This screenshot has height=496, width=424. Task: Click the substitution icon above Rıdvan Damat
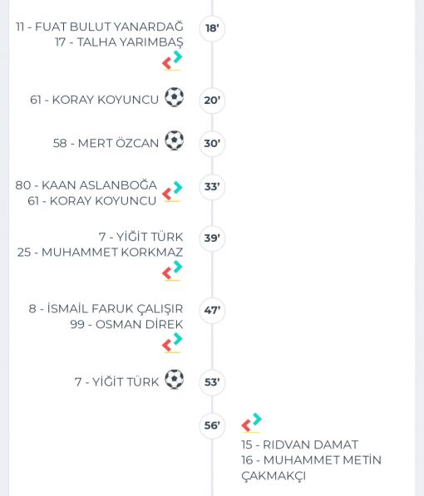[x=252, y=423]
